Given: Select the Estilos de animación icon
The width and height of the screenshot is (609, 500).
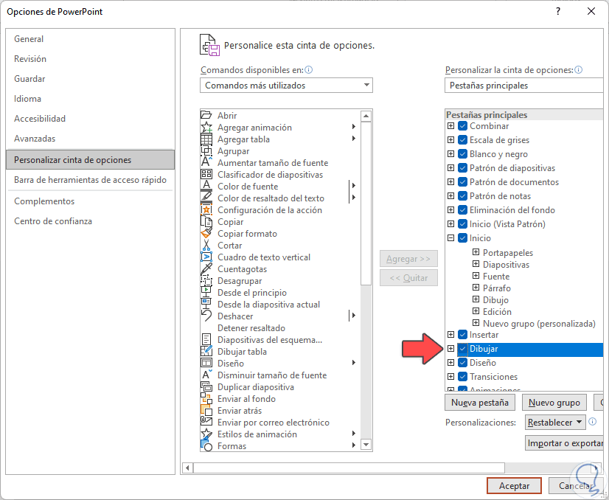Looking at the screenshot, I should (206, 434).
